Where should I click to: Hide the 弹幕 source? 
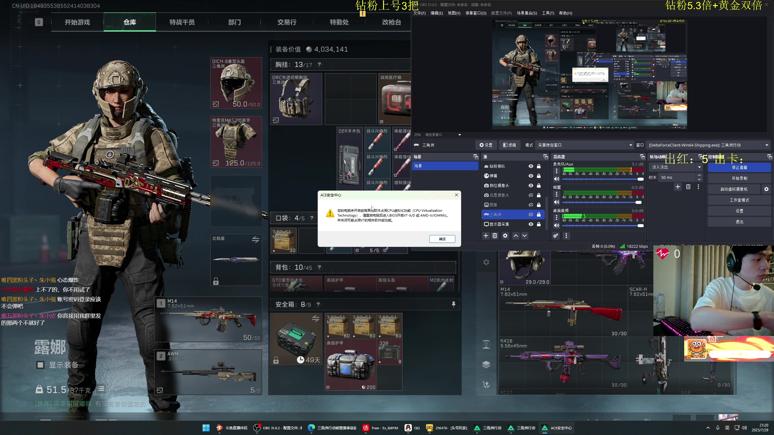coord(531,176)
